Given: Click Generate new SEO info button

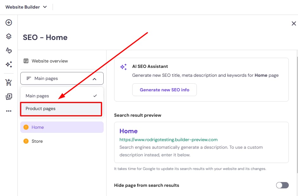Looking at the screenshot, I should (165, 90).
